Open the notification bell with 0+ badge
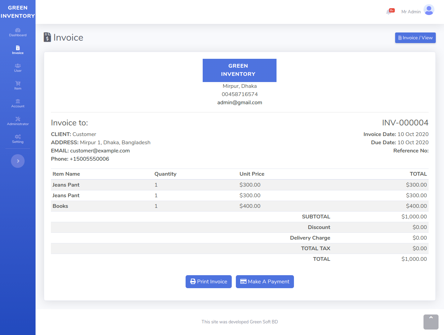 tap(390, 11)
